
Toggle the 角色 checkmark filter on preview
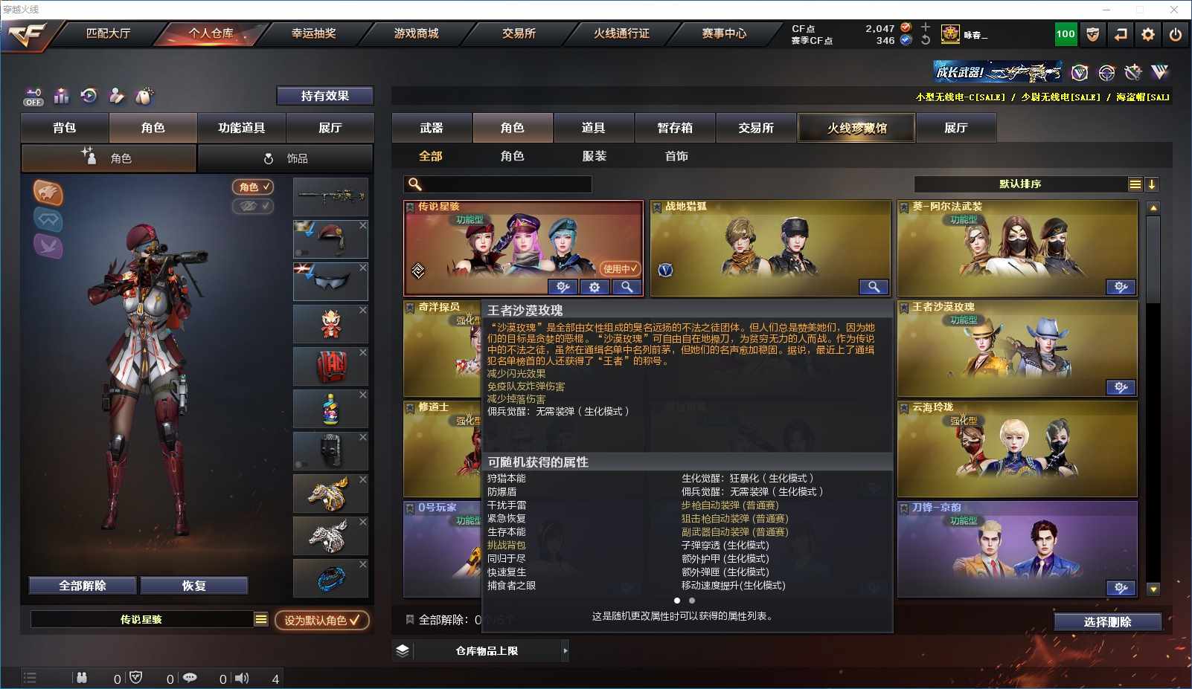(x=253, y=187)
